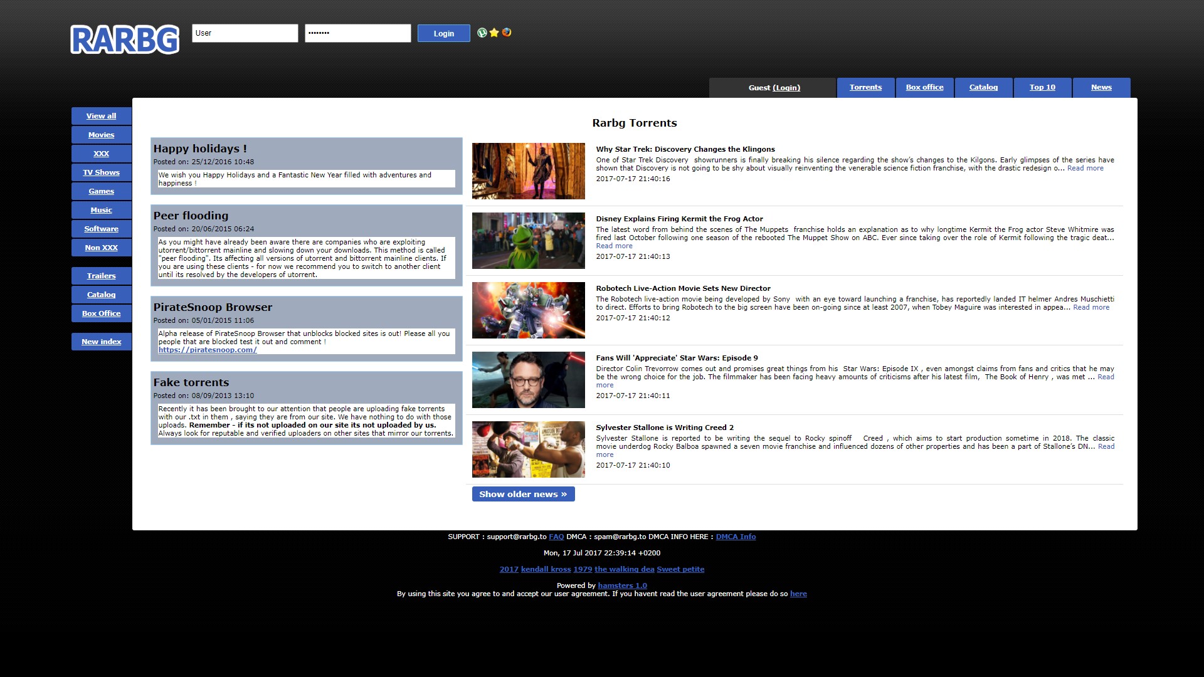Select the News tab
1204x677 pixels.
coord(1101,87)
